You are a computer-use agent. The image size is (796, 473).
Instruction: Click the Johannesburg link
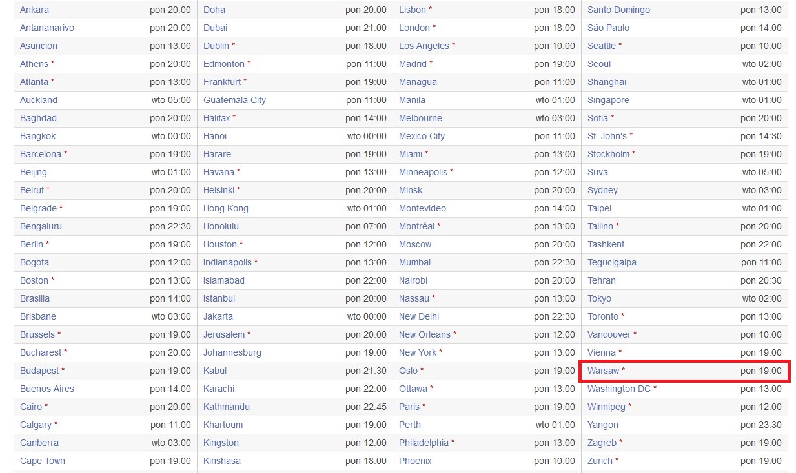point(232,352)
